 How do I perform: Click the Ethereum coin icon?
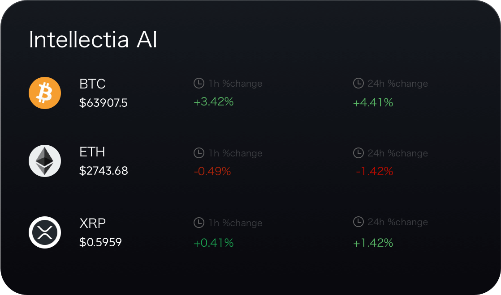tap(44, 160)
